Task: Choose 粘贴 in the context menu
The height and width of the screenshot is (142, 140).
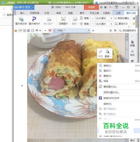Action: (119, 81)
